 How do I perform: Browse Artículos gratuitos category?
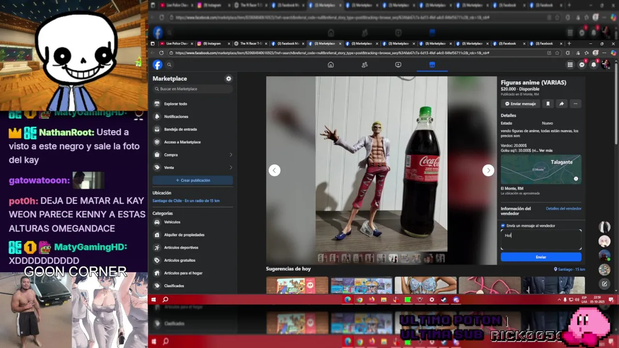(x=192, y=260)
